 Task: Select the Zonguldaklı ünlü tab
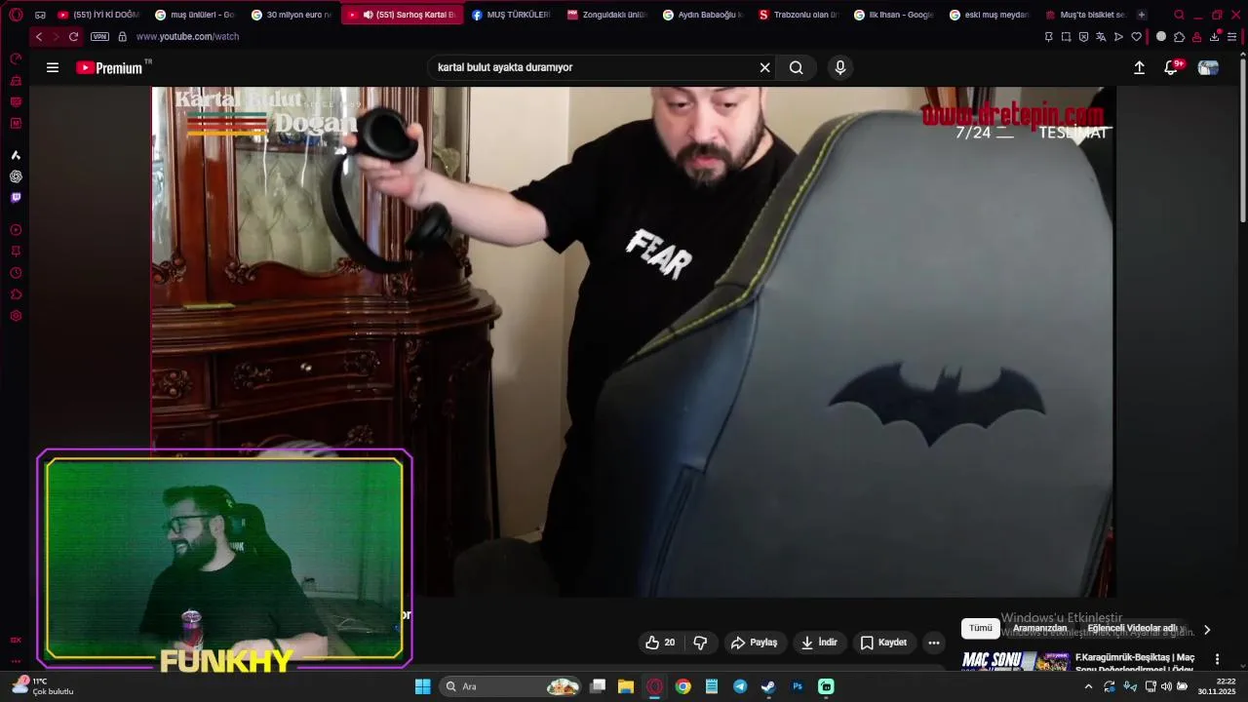(x=606, y=15)
